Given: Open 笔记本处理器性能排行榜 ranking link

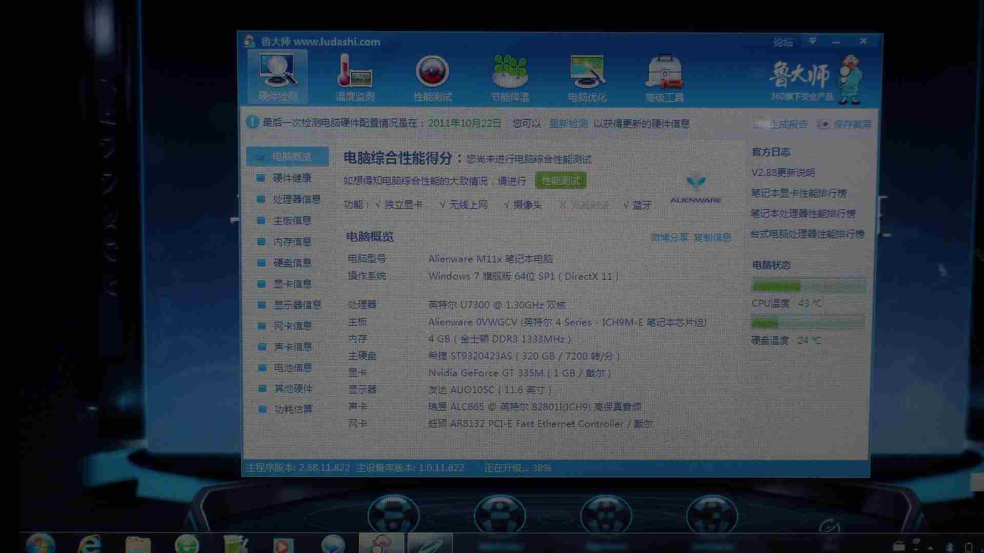Looking at the screenshot, I should pos(803,214).
